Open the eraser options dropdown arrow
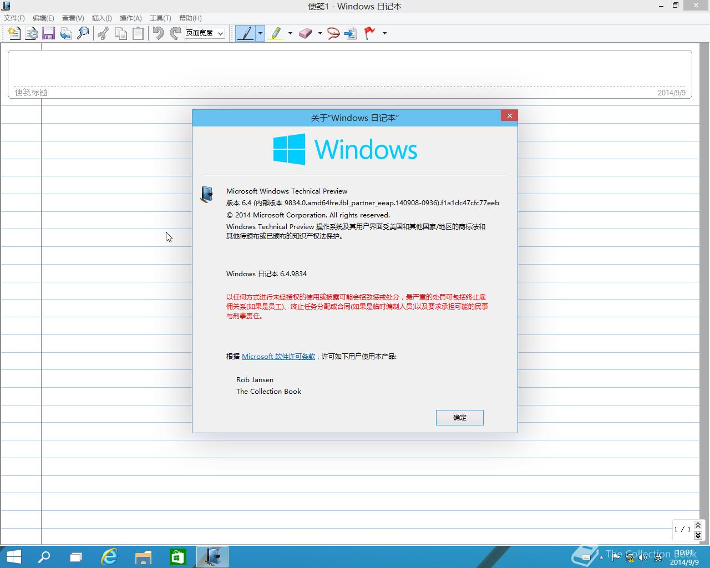The image size is (710, 568). pos(320,33)
